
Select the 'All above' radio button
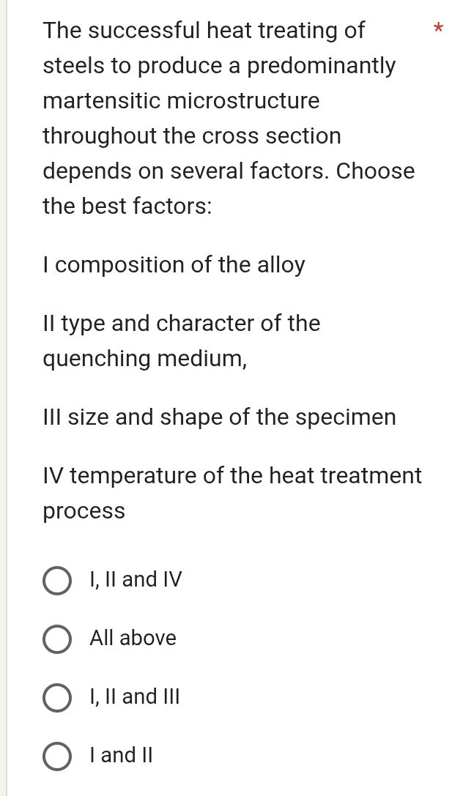coord(57,639)
